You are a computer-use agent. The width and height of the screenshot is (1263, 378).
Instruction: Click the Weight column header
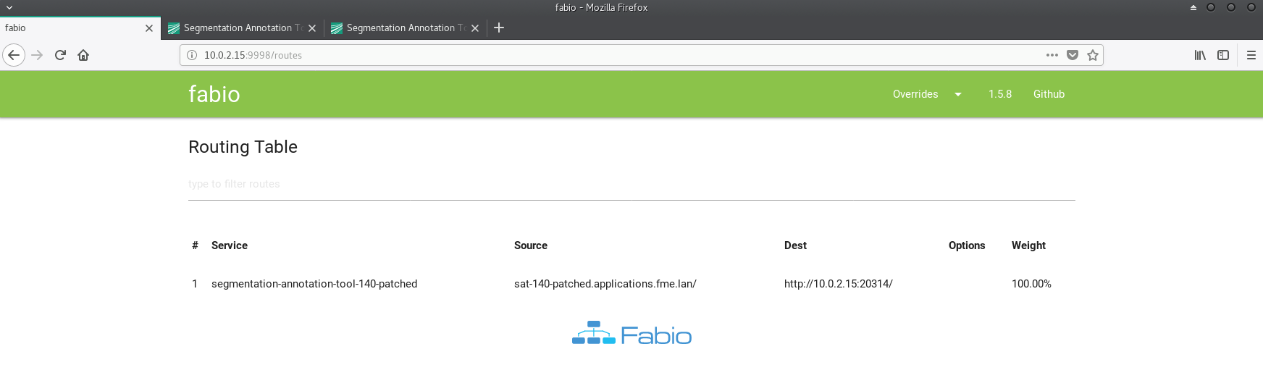pyautogui.click(x=1028, y=245)
